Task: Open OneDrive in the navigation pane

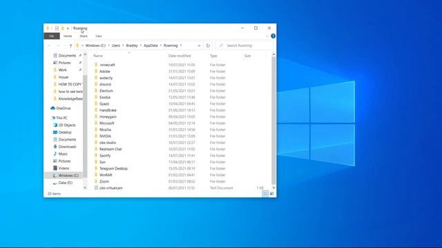Action: [64, 108]
